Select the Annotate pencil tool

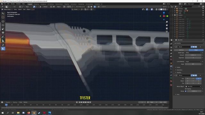[3, 37]
